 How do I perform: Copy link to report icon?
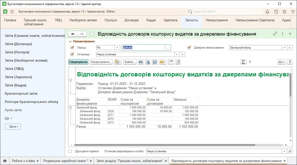275,34
